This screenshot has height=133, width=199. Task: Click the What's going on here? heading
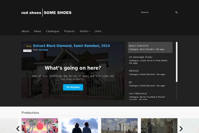click(73, 68)
